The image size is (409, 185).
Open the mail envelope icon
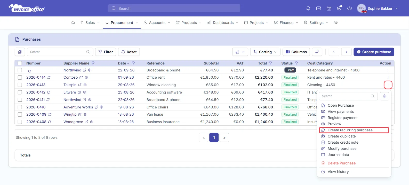[319, 8]
